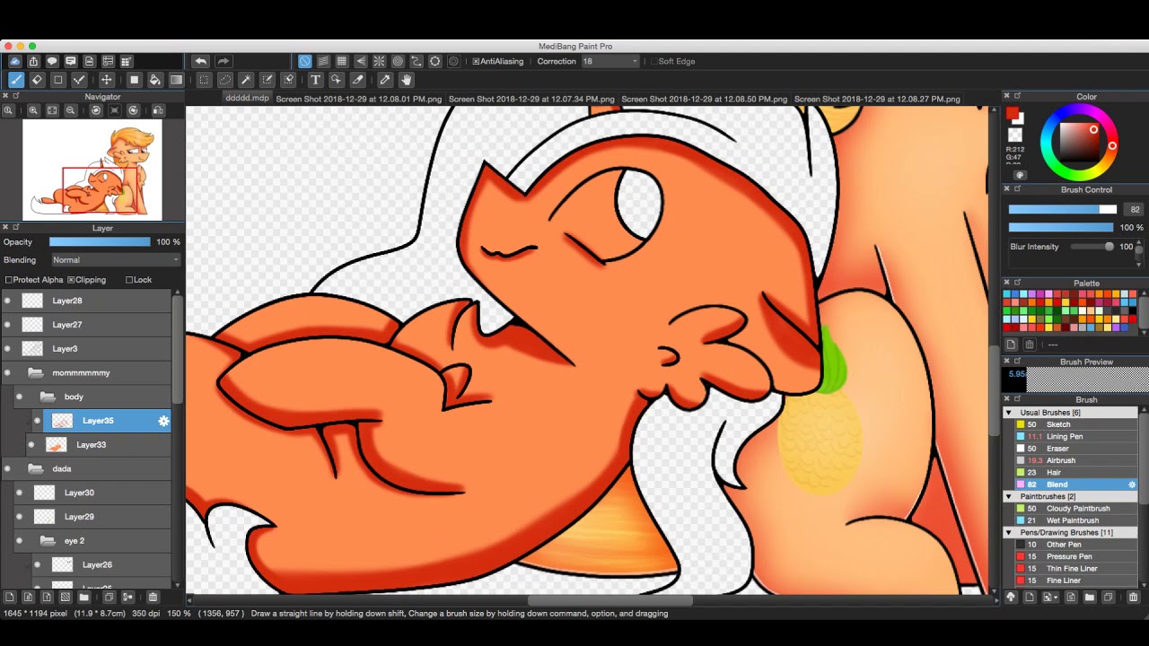The width and height of the screenshot is (1149, 646).
Task: Enable the Protect Alpha checkbox
Action: click(9, 280)
